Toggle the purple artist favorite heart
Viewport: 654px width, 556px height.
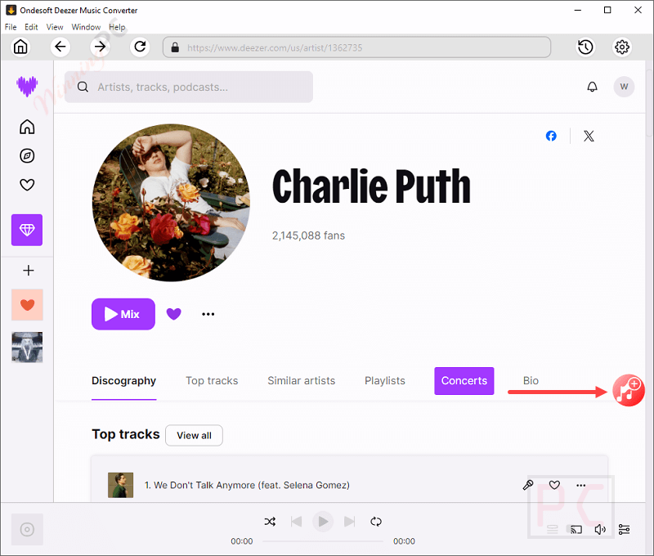pos(173,314)
